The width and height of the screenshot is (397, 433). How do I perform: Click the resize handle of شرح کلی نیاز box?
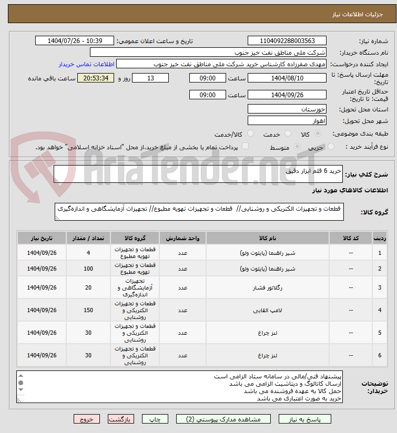pyautogui.click(x=56, y=180)
